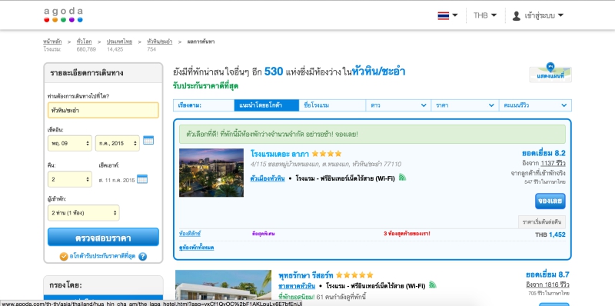615x306 pixels.
Task: Open the ทั่วโลก breadcrumb link
Action: pos(84,42)
